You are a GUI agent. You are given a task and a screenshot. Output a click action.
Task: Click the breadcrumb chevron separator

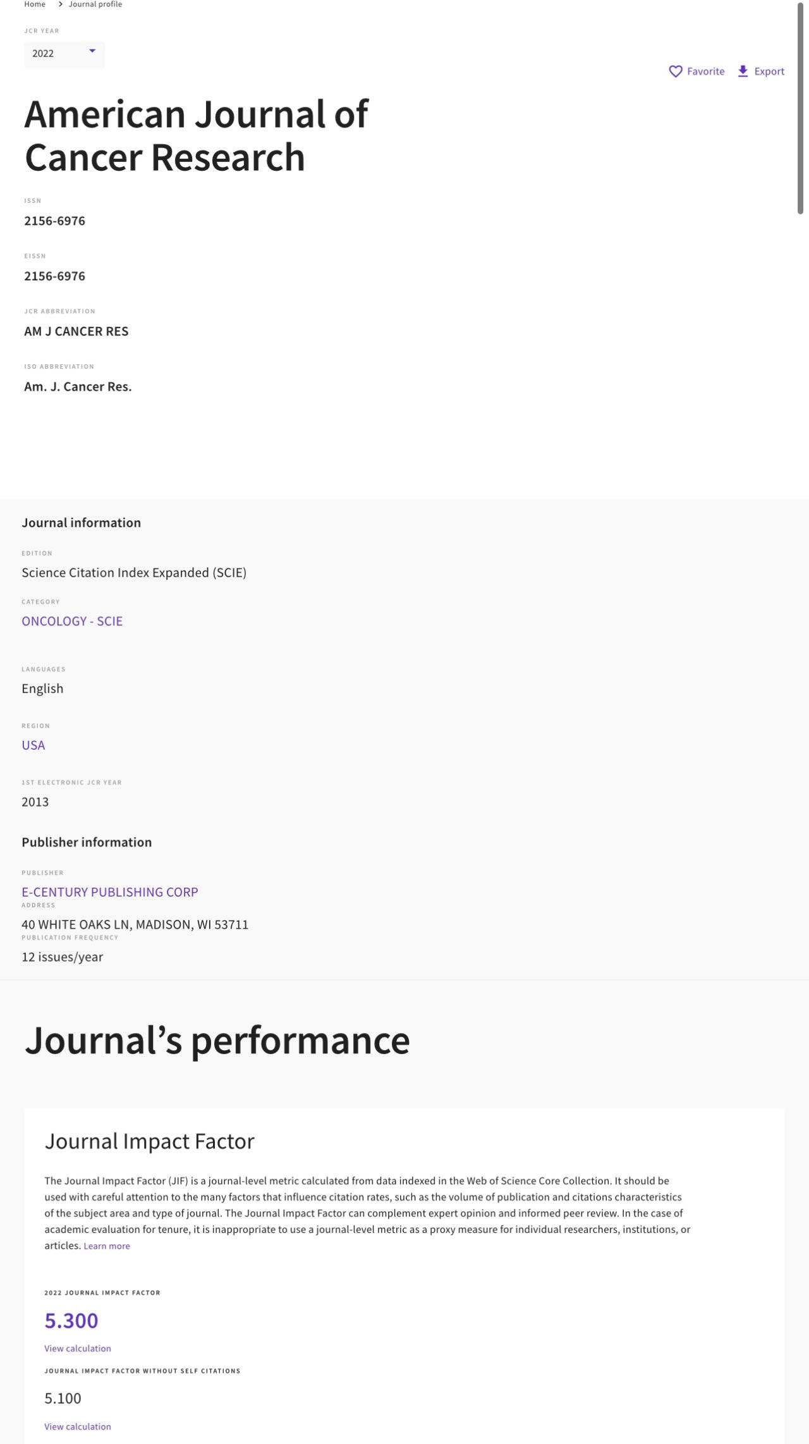coord(60,4)
